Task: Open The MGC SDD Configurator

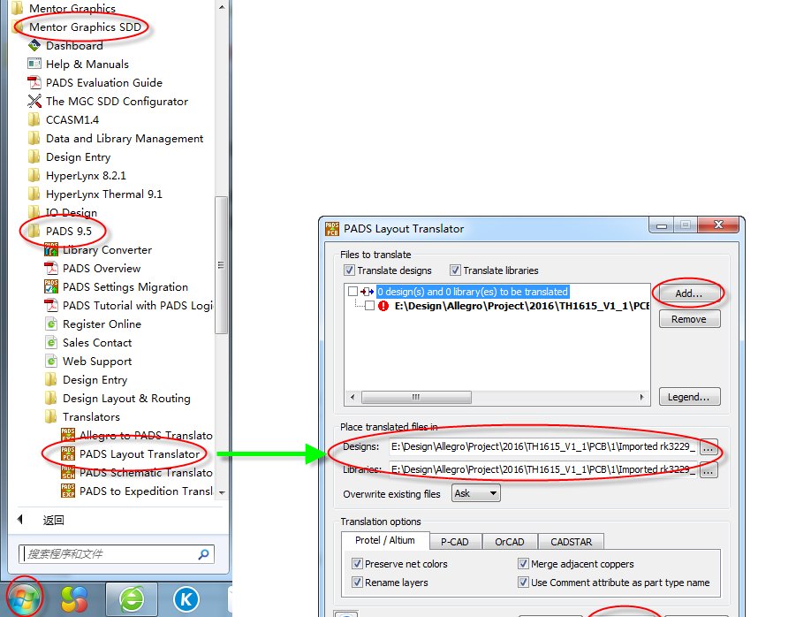Action: point(116,102)
